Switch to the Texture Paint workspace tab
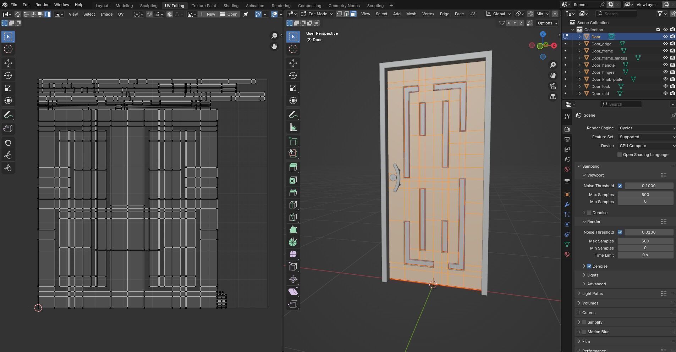 [x=204, y=6]
